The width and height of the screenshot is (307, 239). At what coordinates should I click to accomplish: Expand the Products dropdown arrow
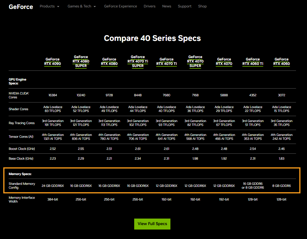pos(58,7)
